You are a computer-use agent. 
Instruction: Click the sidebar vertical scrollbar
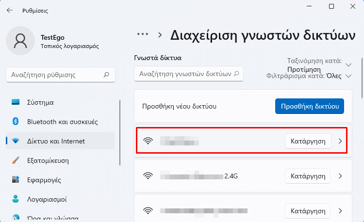coord(120,132)
